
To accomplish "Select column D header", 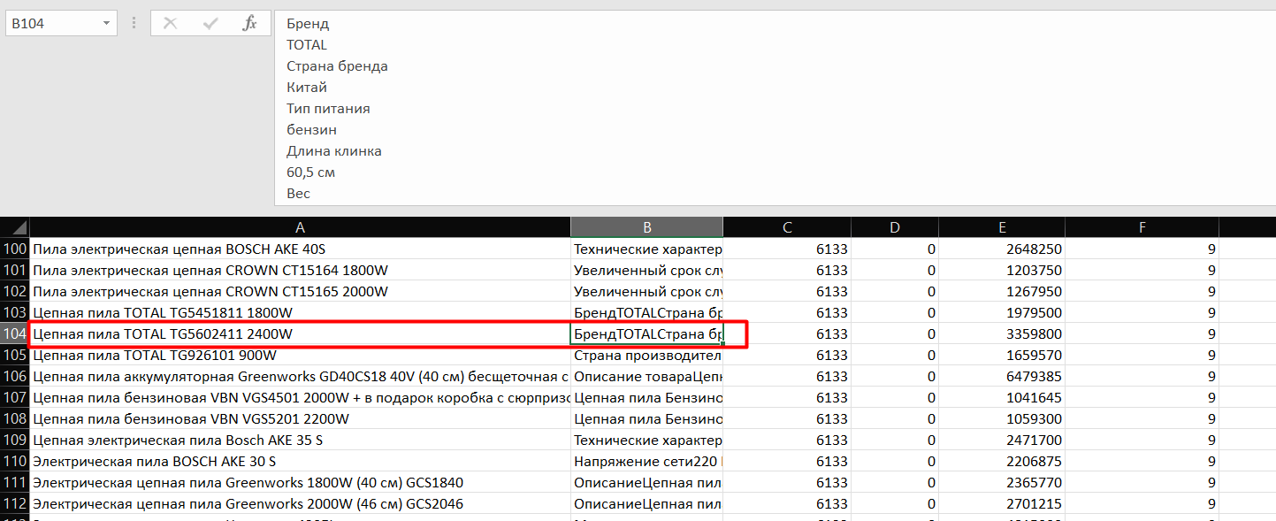I will (895, 227).
